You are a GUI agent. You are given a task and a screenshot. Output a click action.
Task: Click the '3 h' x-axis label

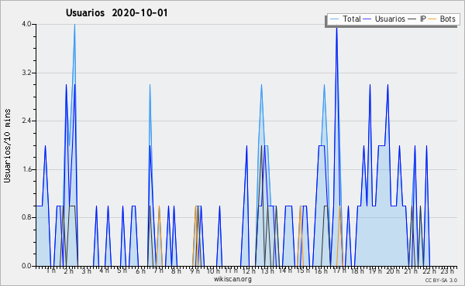(86, 271)
